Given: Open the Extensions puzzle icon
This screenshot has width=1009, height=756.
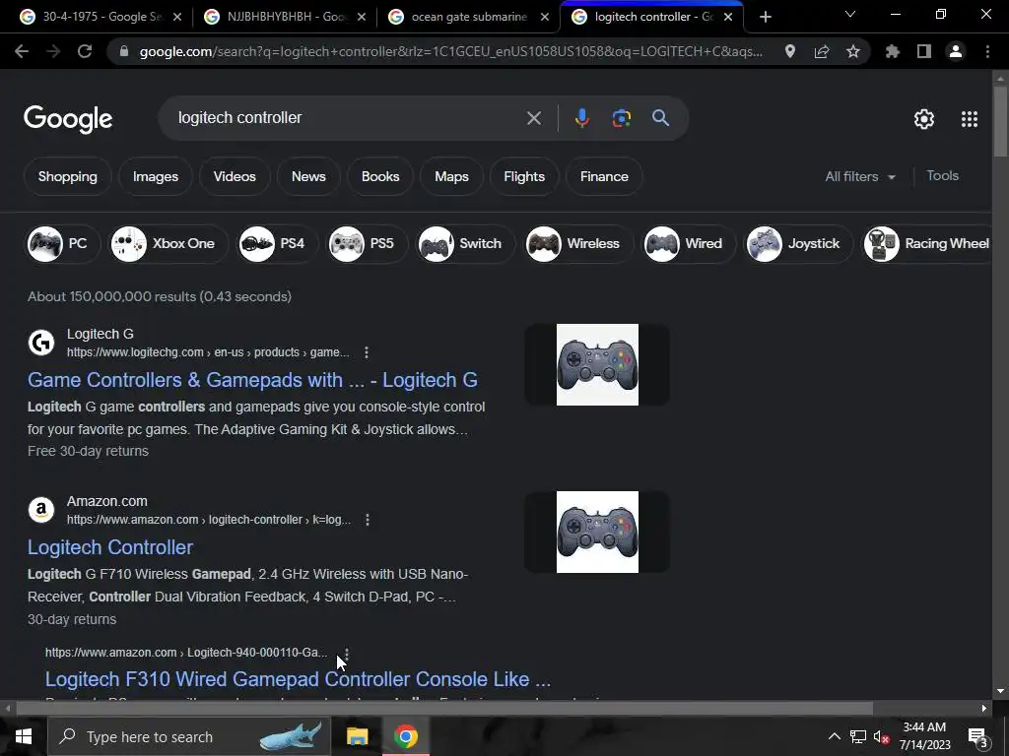Looking at the screenshot, I should (892, 51).
